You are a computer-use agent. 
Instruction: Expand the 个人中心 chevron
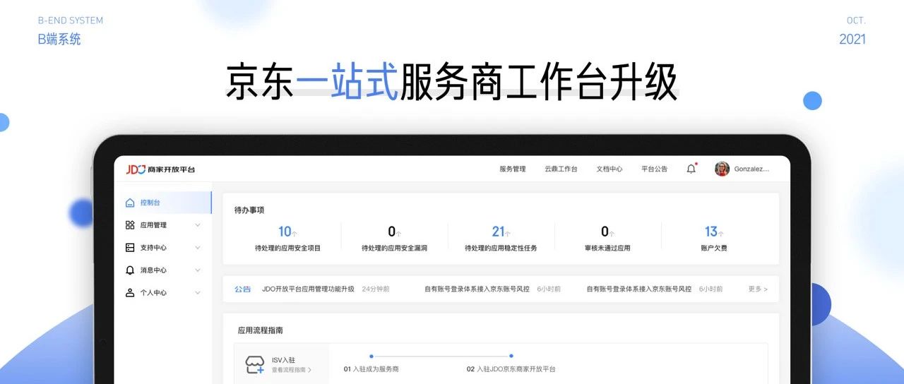(x=198, y=293)
